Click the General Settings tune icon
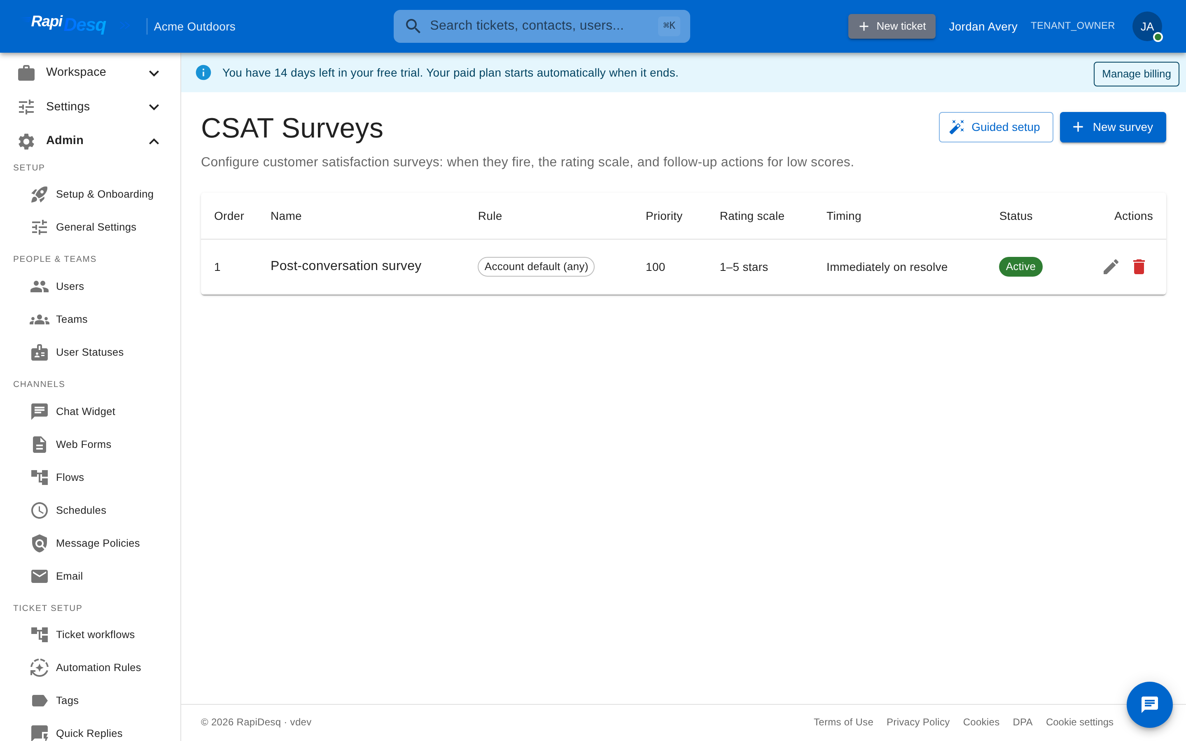The image size is (1186, 741). click(x=39, y=227)
